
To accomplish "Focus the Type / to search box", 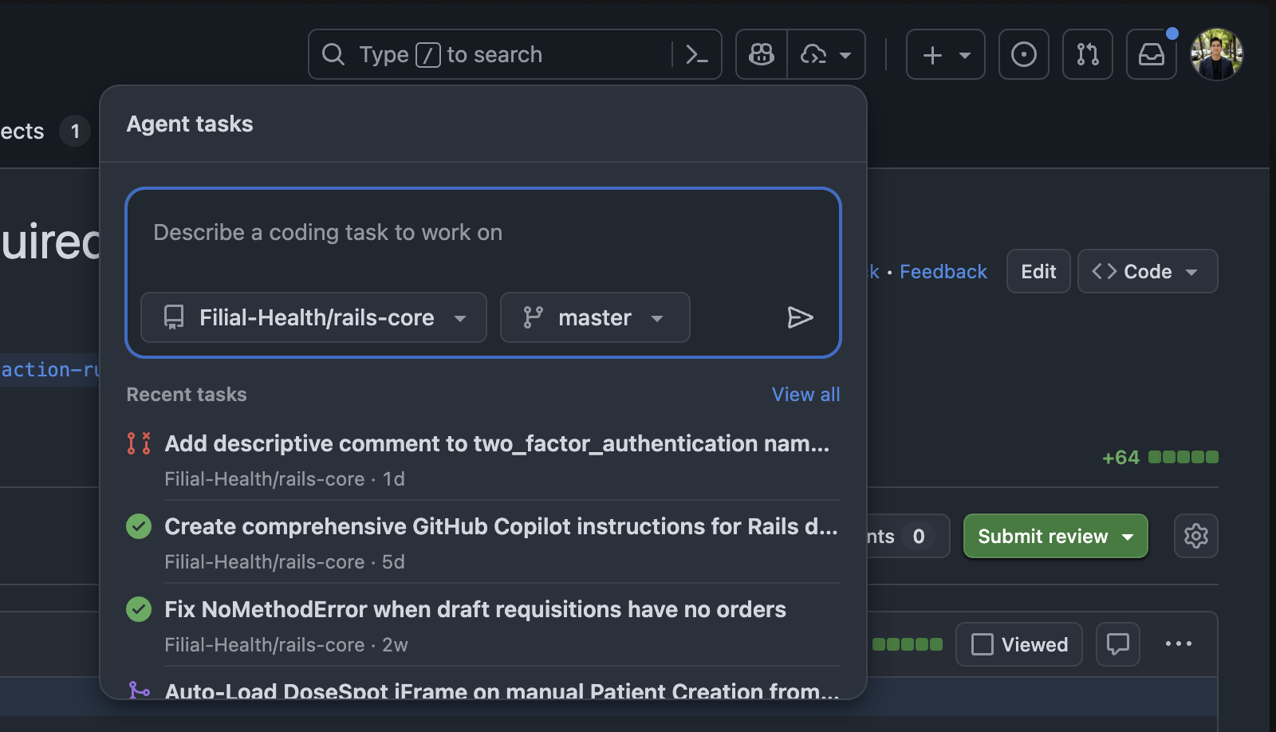I will coord(515,54).
